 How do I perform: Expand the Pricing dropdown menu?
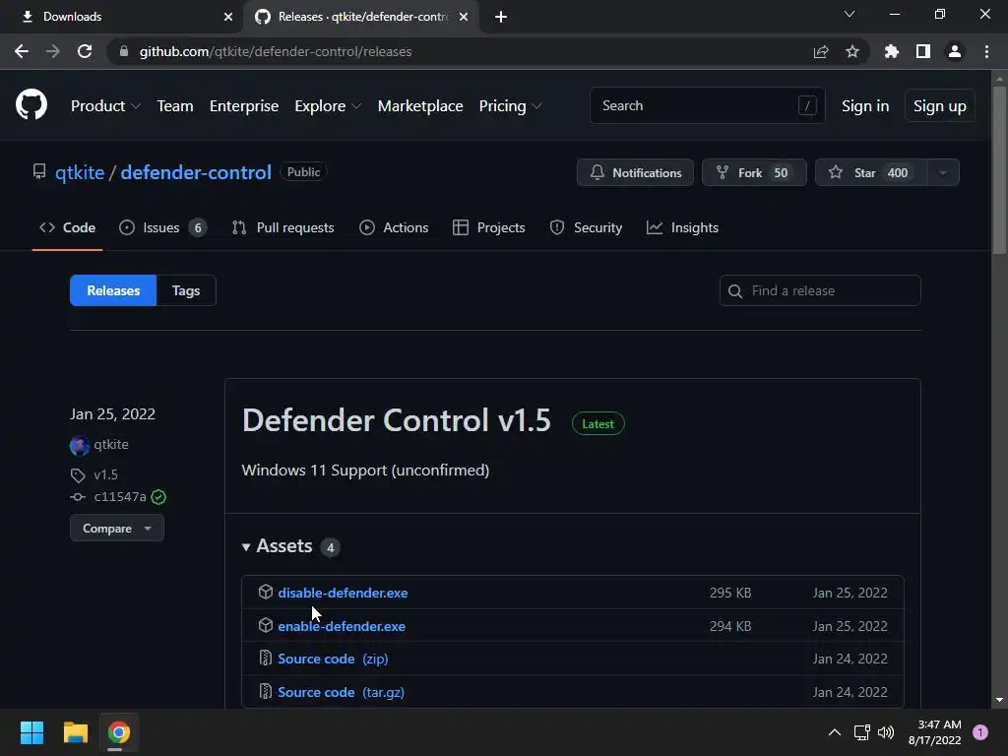tap(511, 106)
